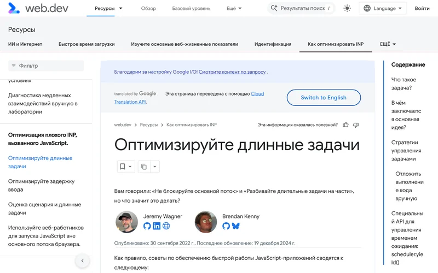Jump to Что такое задача? in contents
This screenshot has height=273, width=438.
(404, 84)
